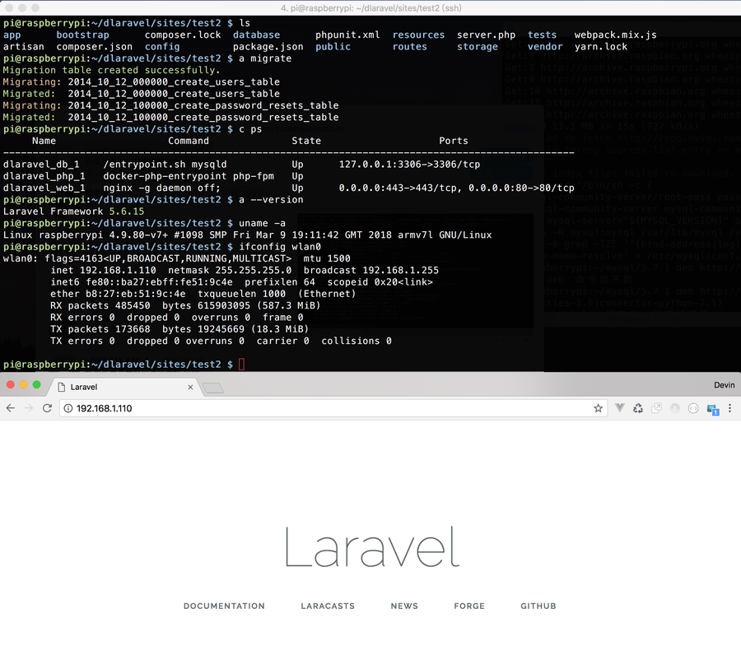Click the recycle arrows extension icon
This screenshot has width=741, height=669.
pos(638,408)
